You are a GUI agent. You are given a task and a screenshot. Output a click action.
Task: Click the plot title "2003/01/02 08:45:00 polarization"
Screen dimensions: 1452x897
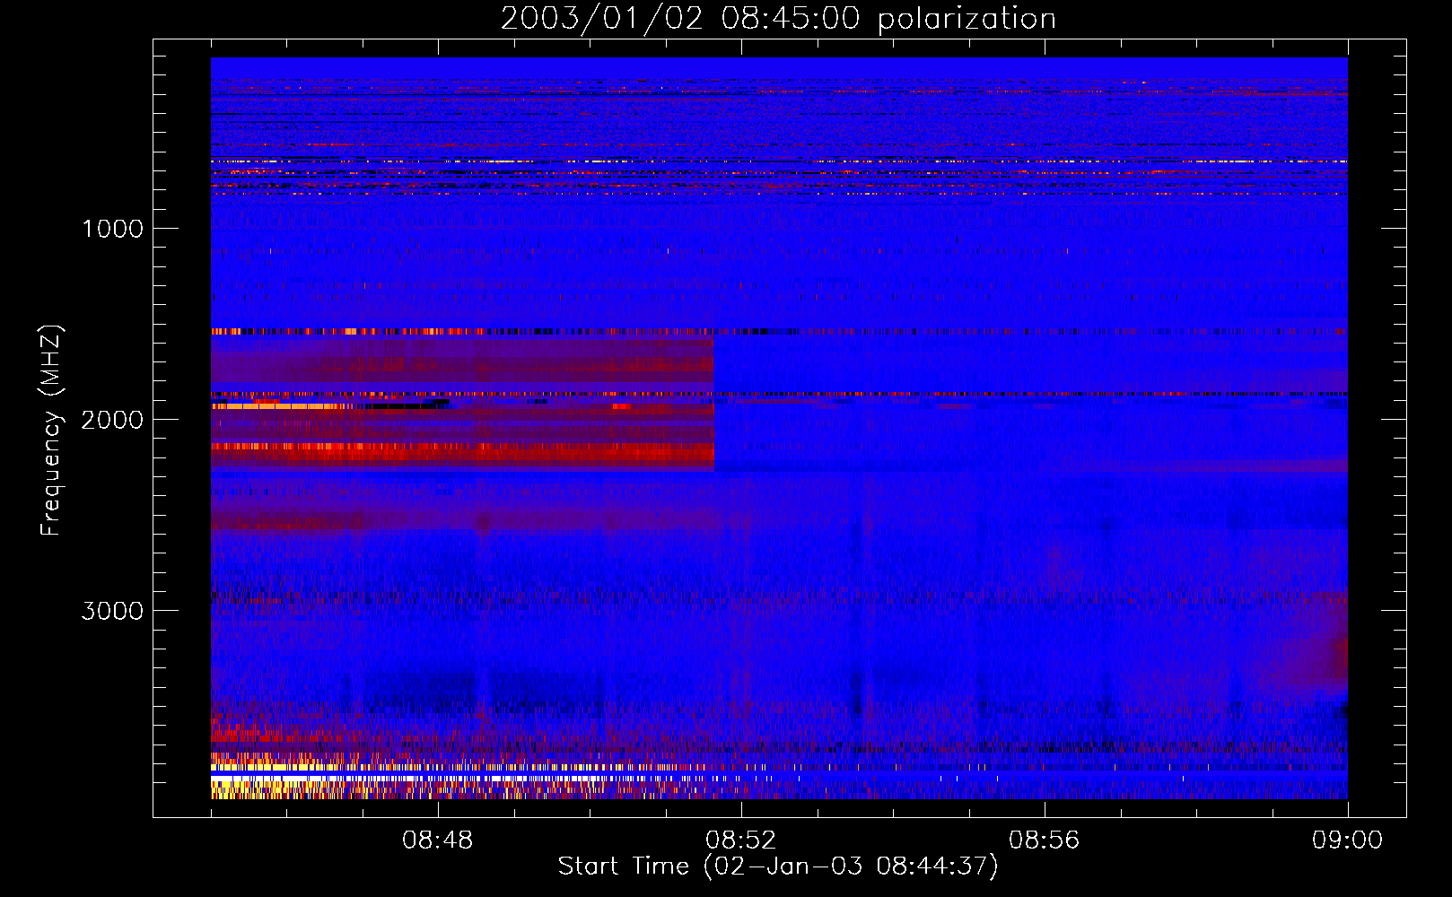tap(778, 19)
